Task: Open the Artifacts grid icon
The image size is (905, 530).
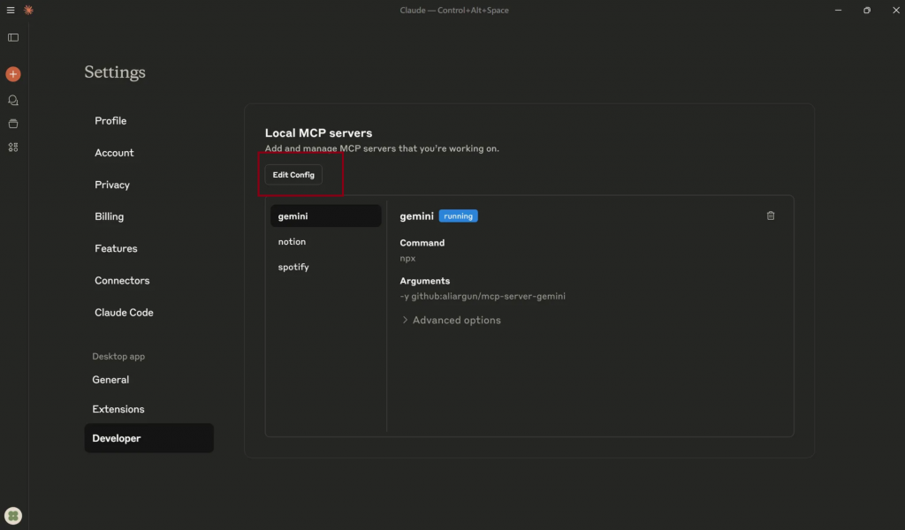Action: [12, 148]
